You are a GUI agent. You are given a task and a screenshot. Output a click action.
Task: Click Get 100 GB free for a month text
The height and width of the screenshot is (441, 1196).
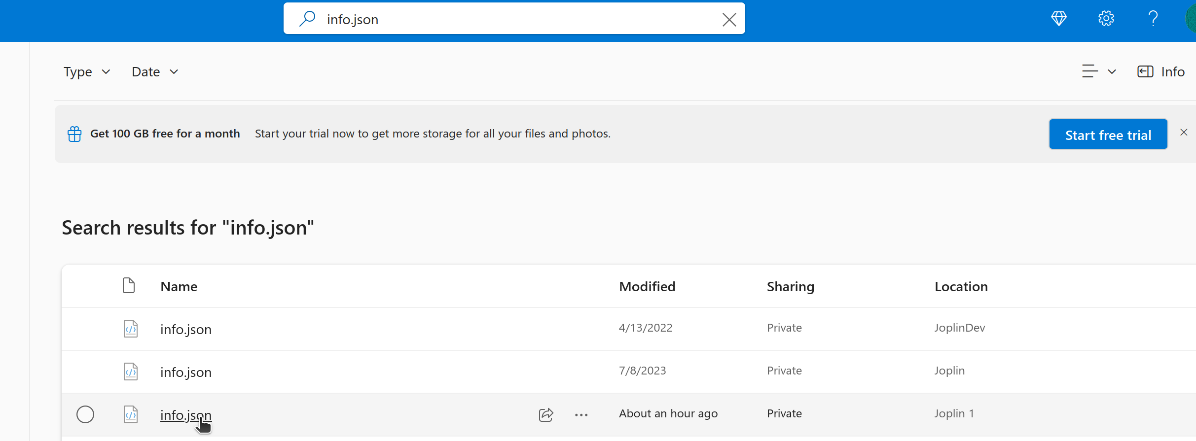[x=165, y=134]
